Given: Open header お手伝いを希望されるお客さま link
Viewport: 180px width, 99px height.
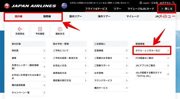Looking at the screenshot, I should pos(84,3).
